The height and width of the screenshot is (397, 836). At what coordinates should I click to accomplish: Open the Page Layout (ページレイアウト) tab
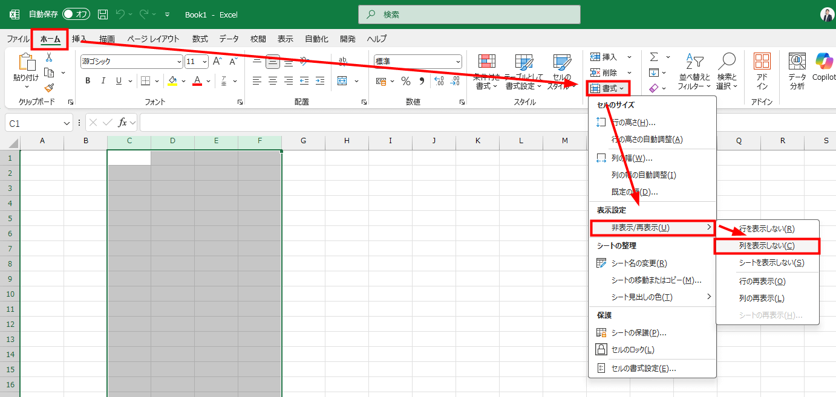click(x=154, y=39)
